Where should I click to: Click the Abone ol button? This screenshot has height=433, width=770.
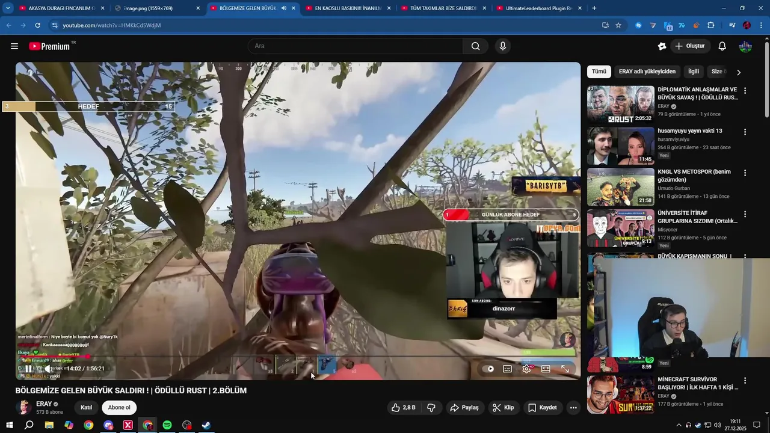coord(119,408)
